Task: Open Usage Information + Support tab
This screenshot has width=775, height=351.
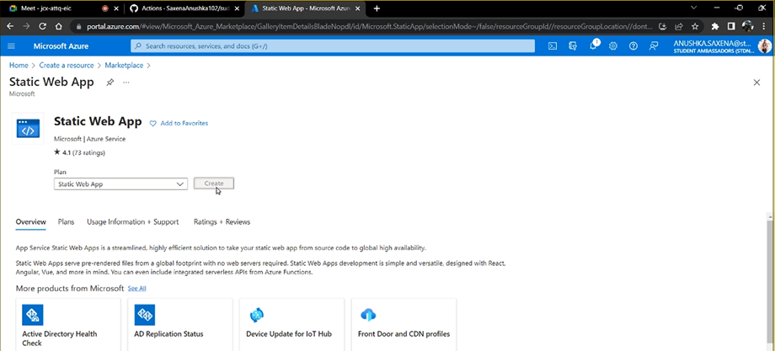Action: [133, 222]
